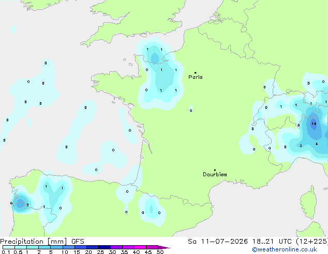Screen dimensions: 328x254
Task: Click the legend label 0.1
Action: (x=6, y=252)
